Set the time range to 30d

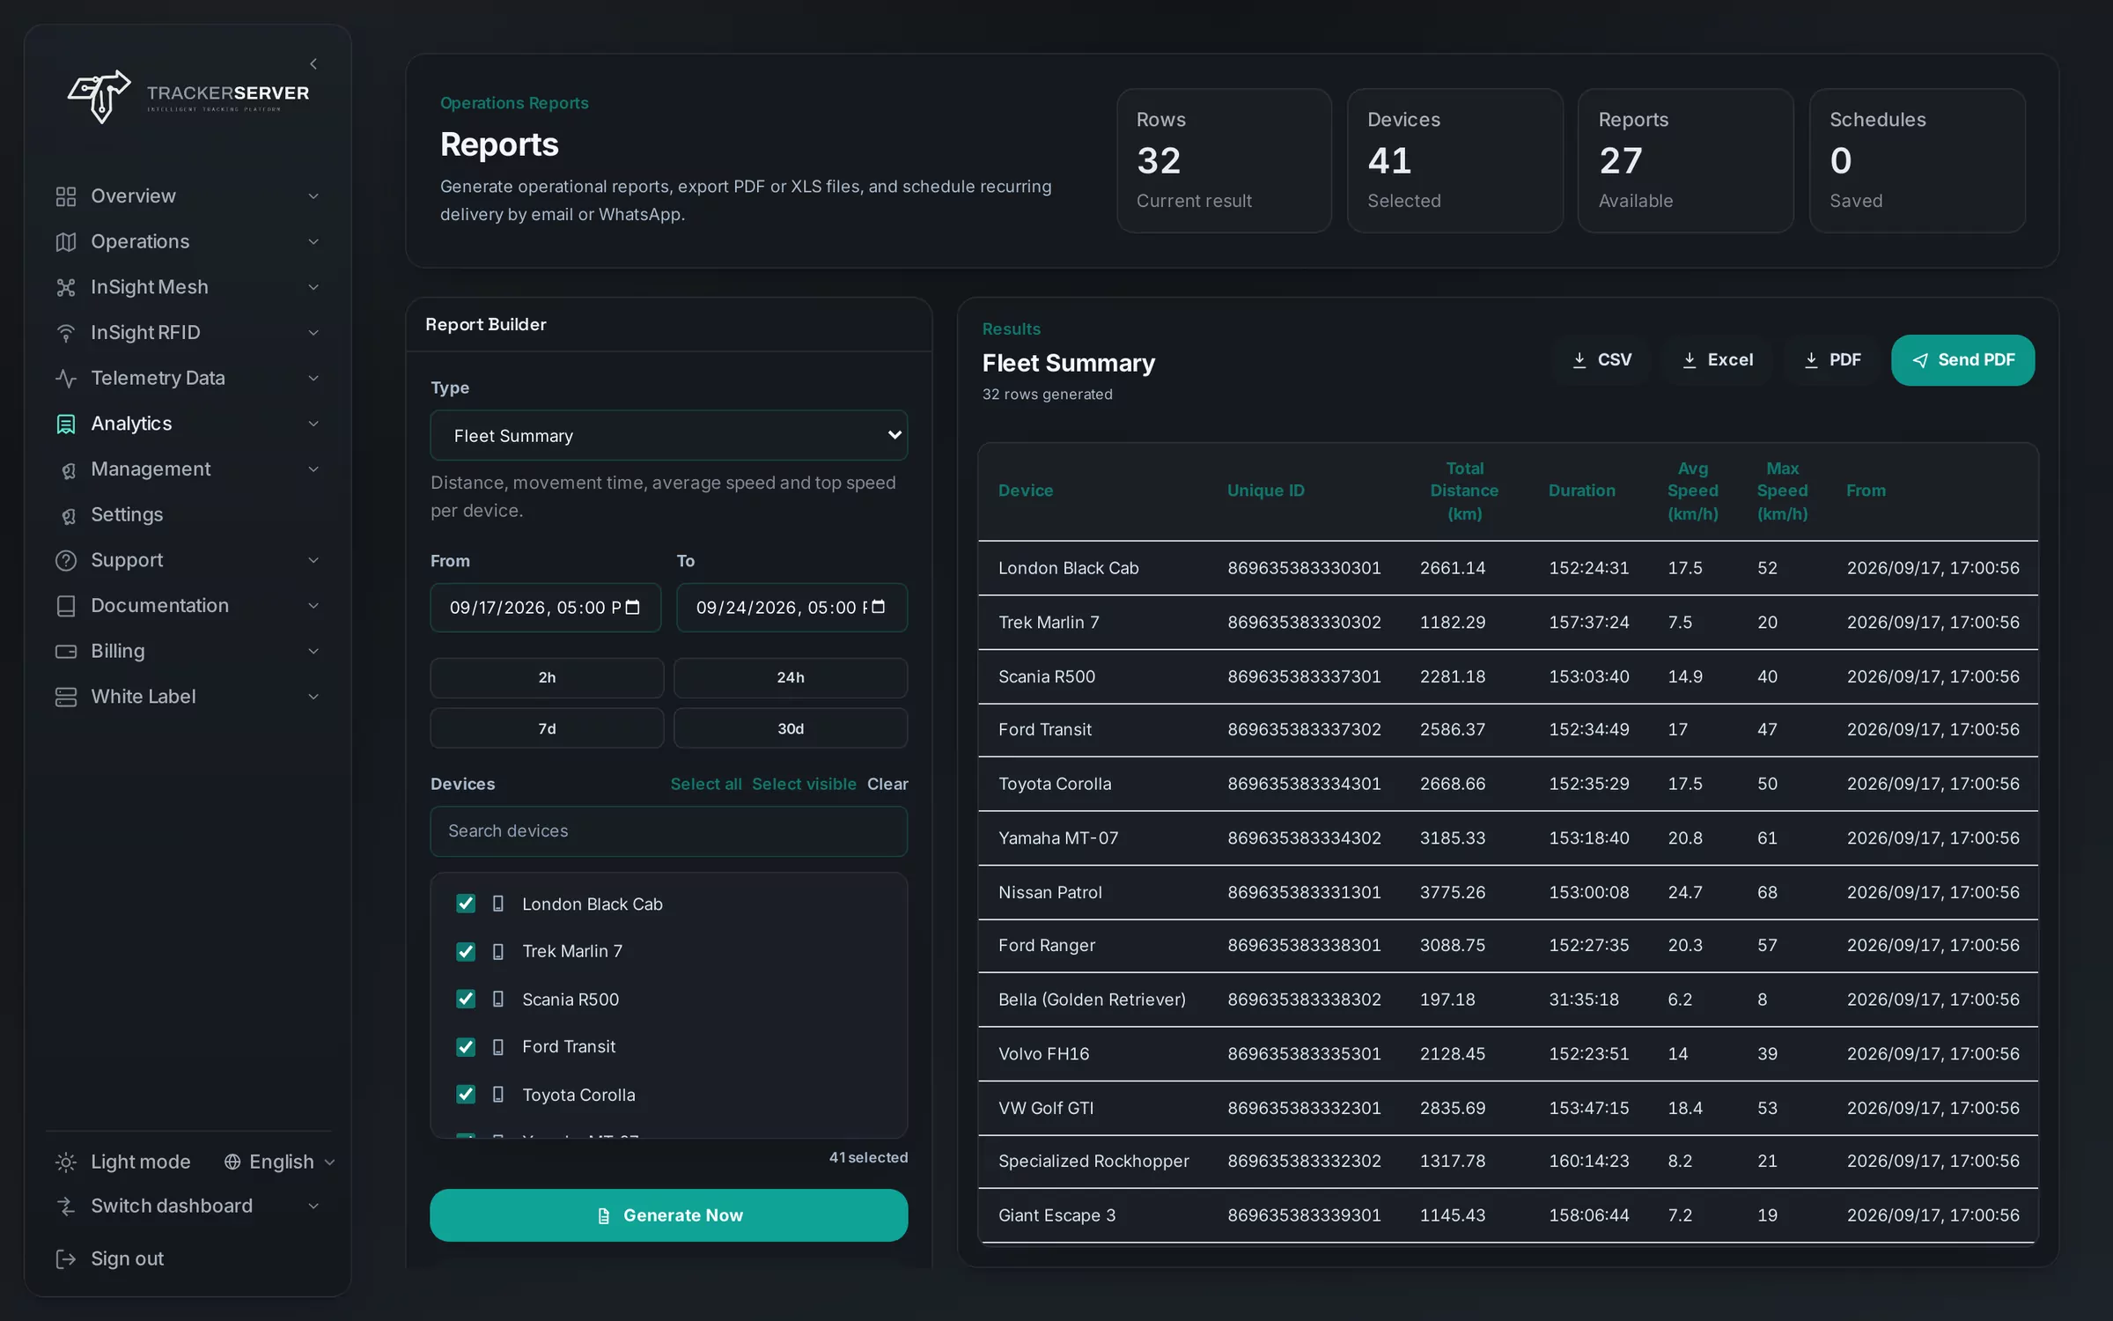(x=791, y=728)
